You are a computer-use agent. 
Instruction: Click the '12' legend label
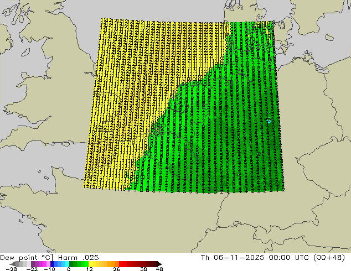(90, 269)
